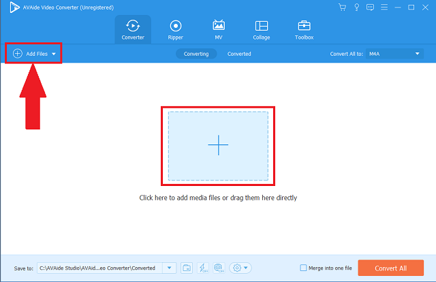Open the shopping cart purchase icon
Image resolution: width=436 pixels, height=282 pixels.
tap(342, 7)
